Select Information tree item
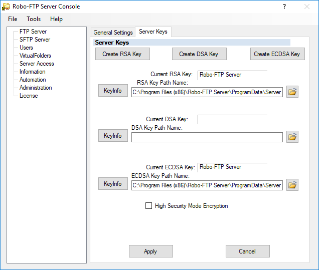Screen dimensions: 319x270 32,72
